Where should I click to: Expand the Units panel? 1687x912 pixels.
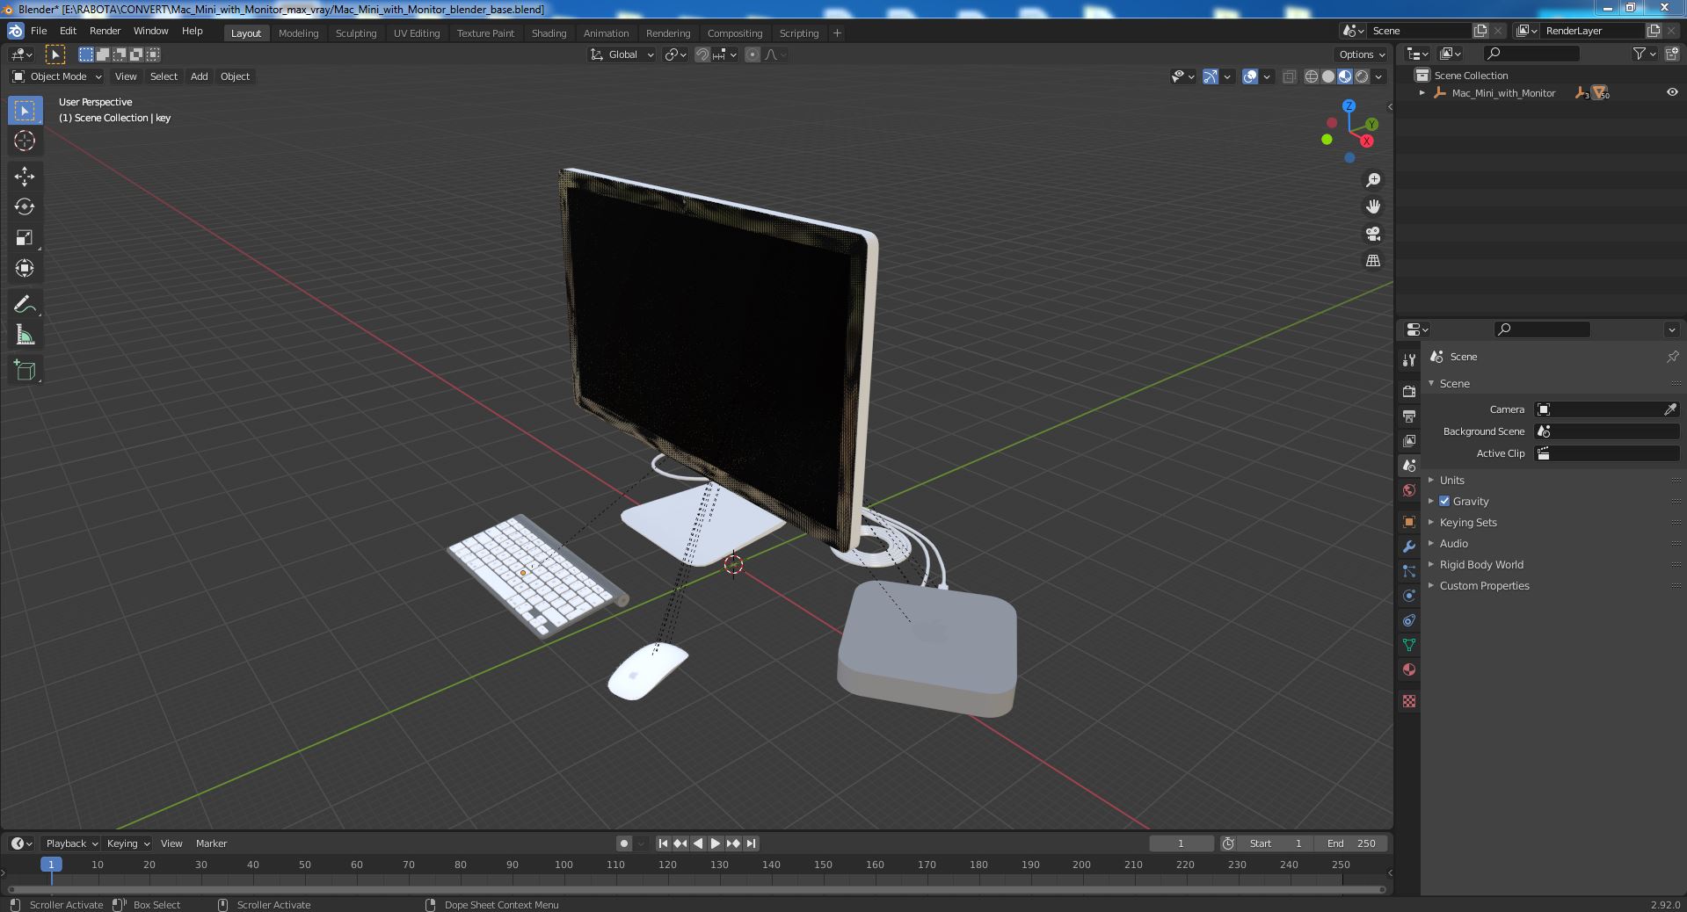click(1451, 480)
